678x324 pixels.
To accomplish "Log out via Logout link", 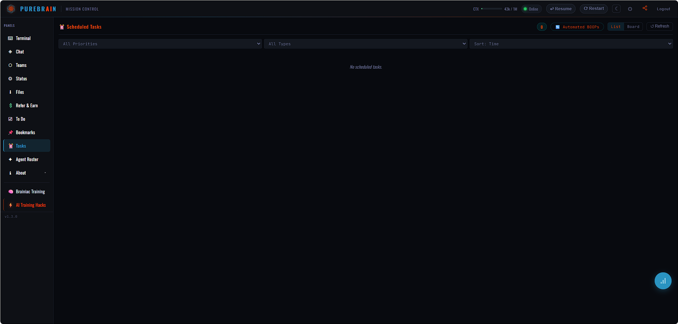I will click(x=663, y=9).
